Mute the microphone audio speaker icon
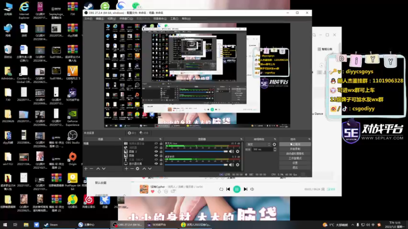The image size is (408, 229). coord(232,151)
